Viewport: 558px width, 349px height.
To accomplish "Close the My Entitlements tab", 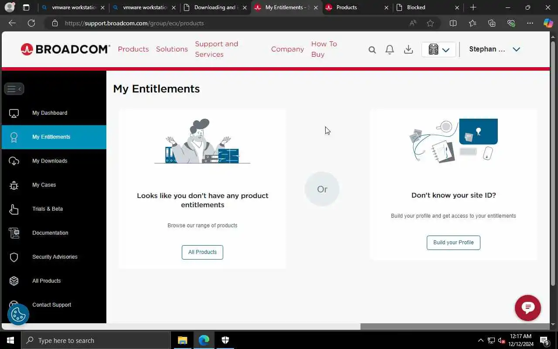I will pos(316,7).
